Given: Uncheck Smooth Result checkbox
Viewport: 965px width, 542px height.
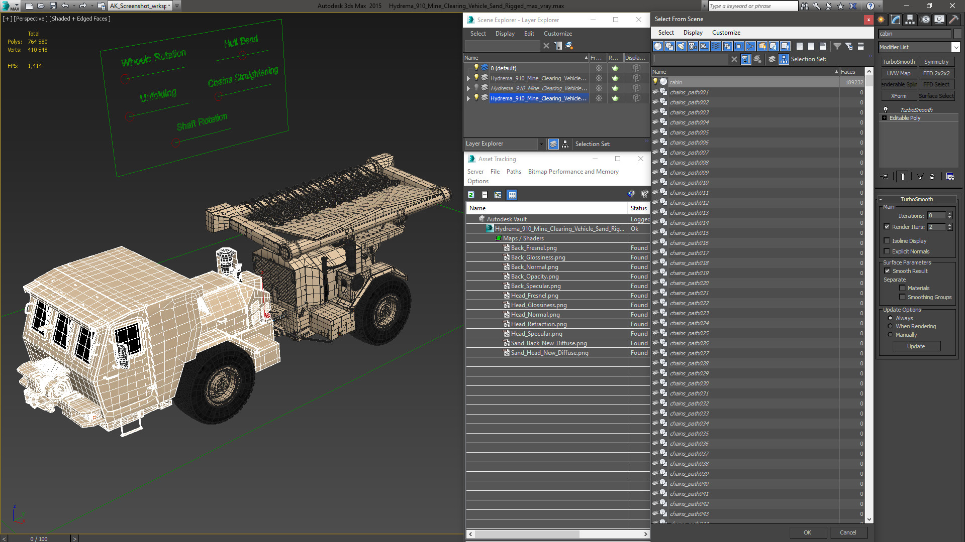Looking at the screenshot, I should coord(887,271).
